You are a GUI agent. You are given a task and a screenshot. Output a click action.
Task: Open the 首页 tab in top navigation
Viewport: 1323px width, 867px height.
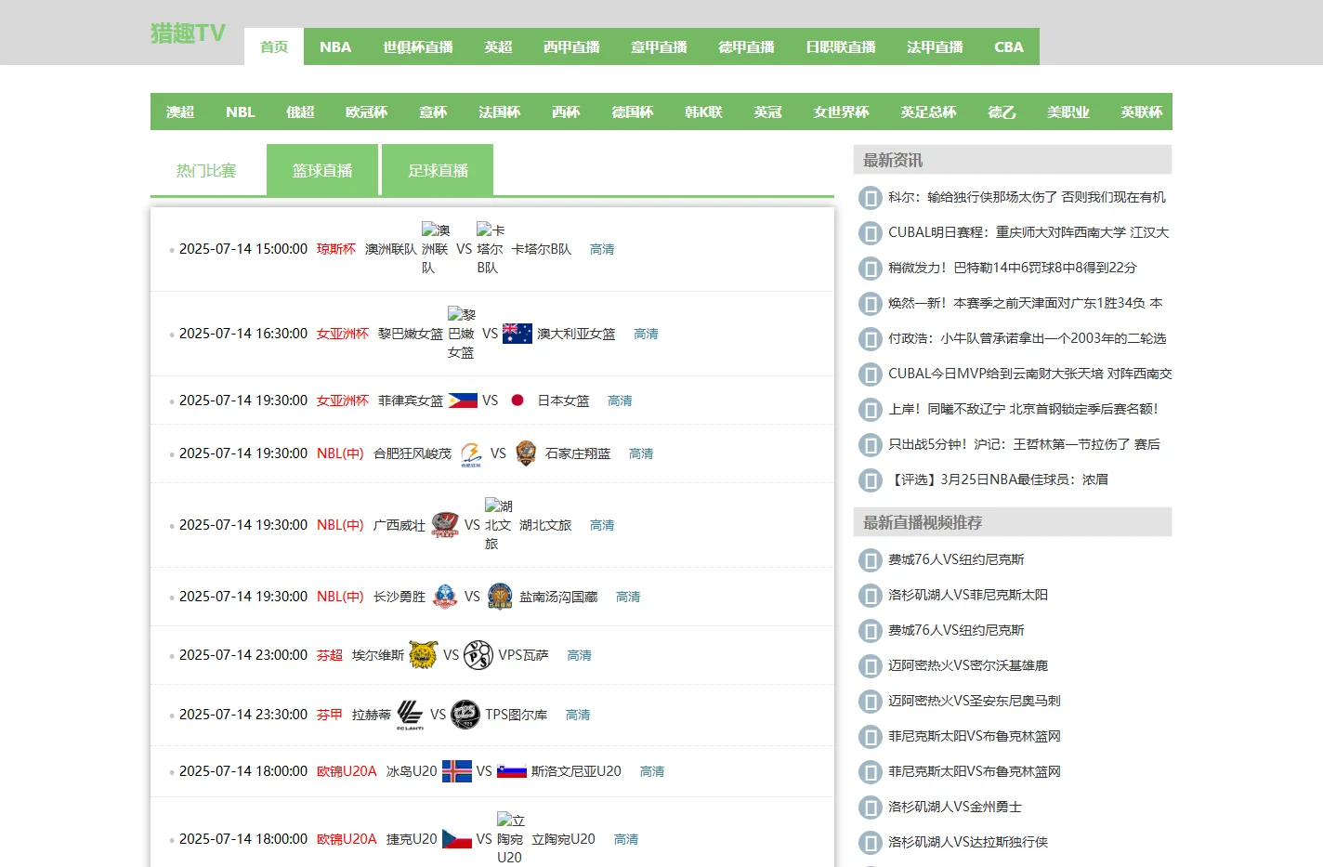(274, 46)
